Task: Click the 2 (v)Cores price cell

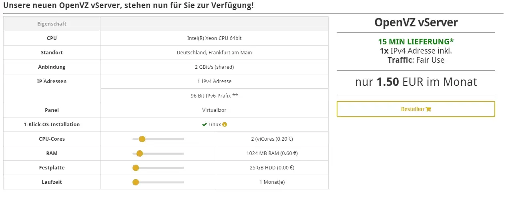Action: pyautogui.click(x=272, y=139)
